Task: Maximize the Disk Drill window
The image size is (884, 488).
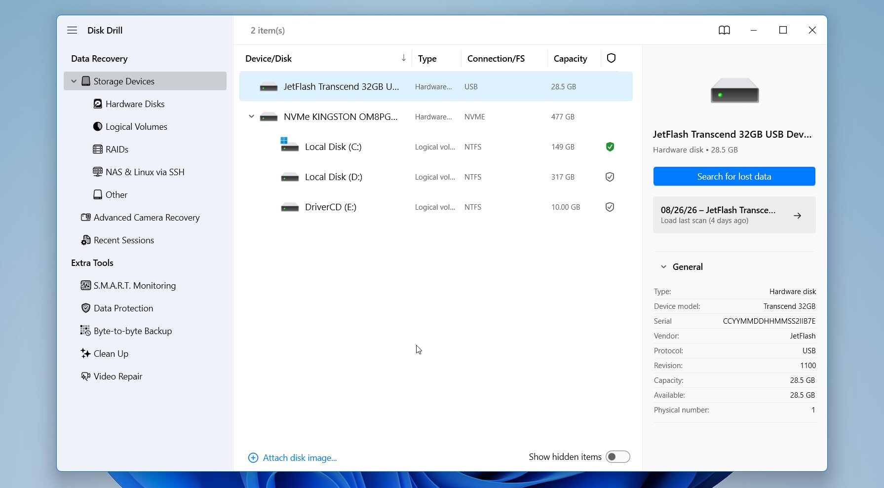Action: click(783, 30)
